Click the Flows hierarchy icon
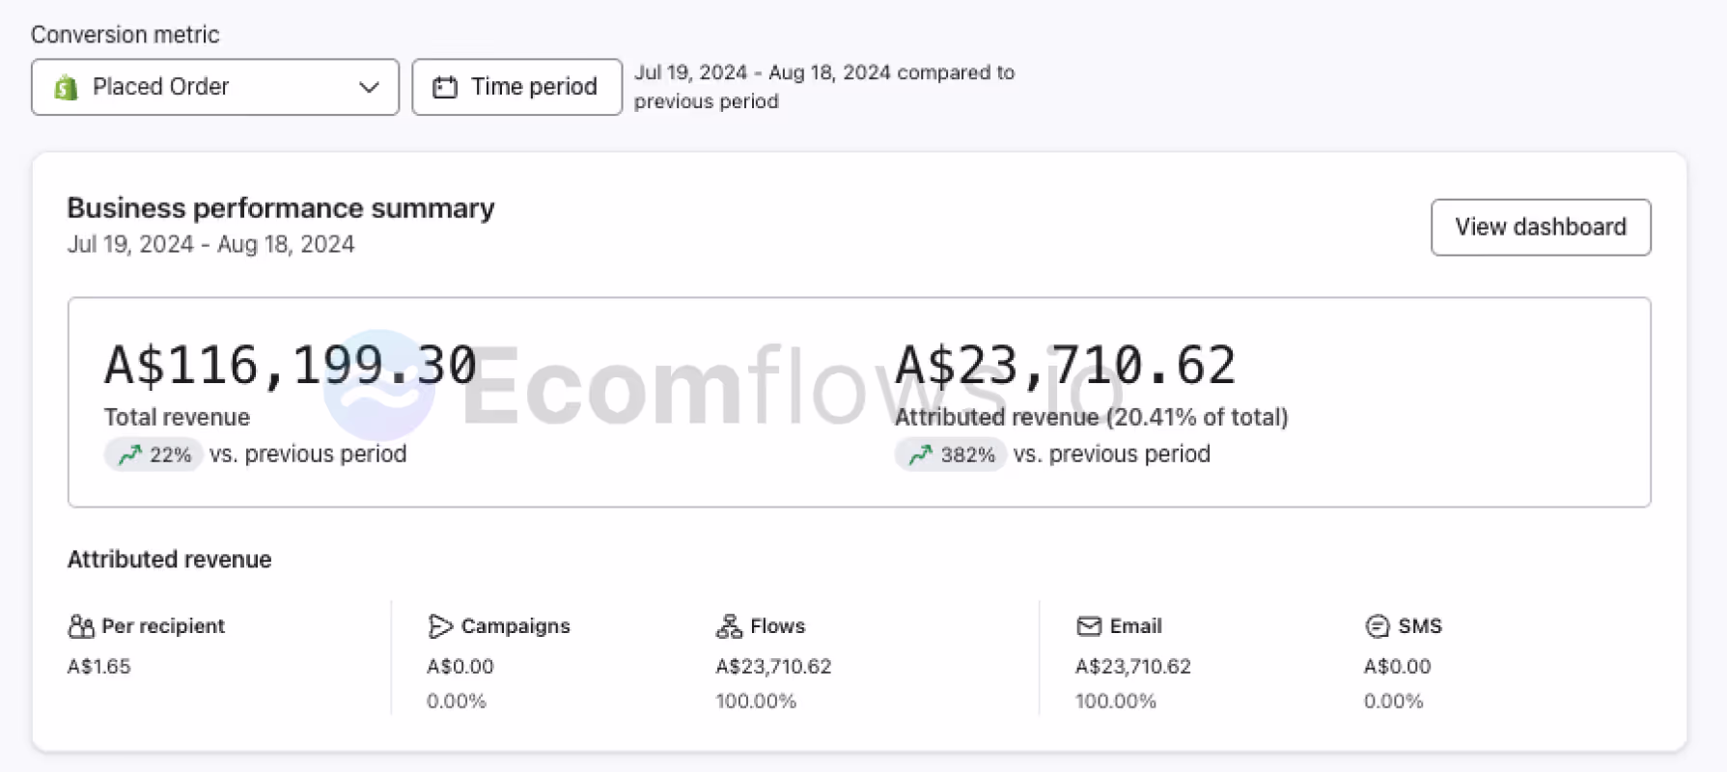This screenshot has width=1727, height=772. point(729,627)
